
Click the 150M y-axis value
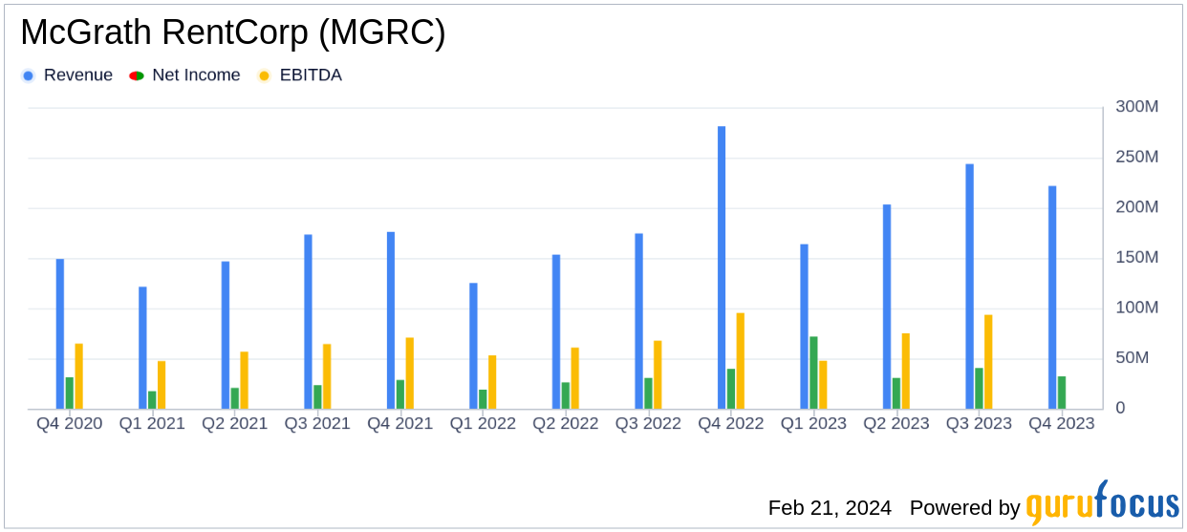tap(1137, 258)
